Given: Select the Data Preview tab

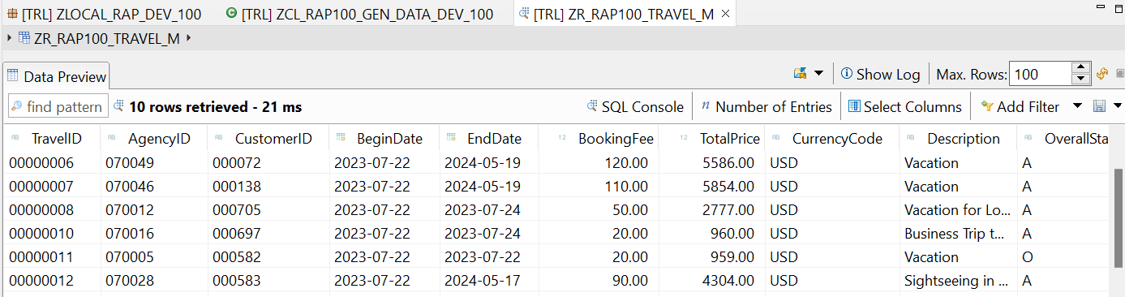Looking at the screenshot, I should [x=57, y=76].
